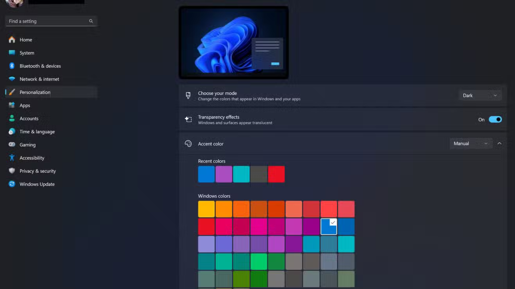Click the Accessibility figure icon
The width and height of the screenshot is (515, 289).
12,158
